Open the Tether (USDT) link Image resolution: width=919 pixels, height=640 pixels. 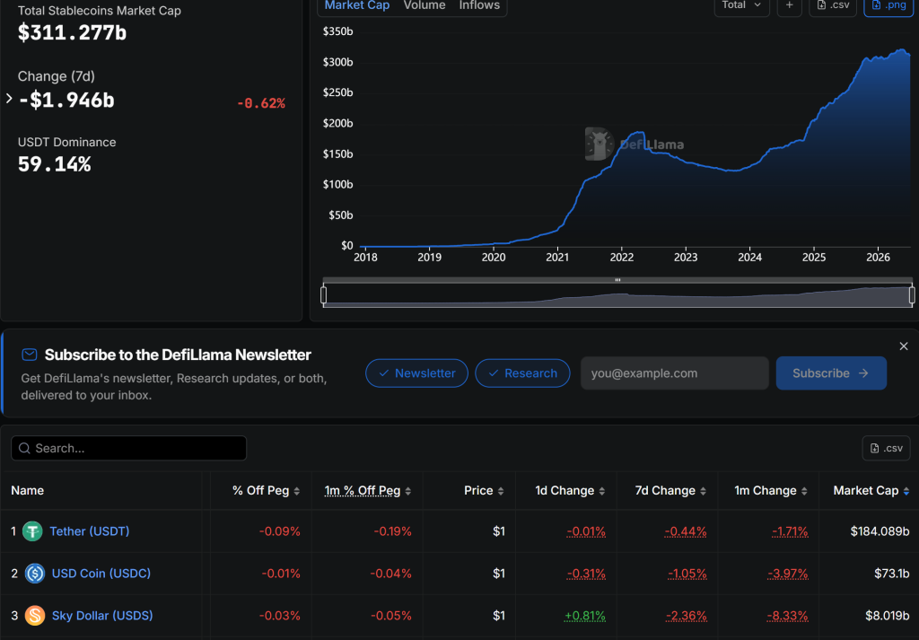89,531
